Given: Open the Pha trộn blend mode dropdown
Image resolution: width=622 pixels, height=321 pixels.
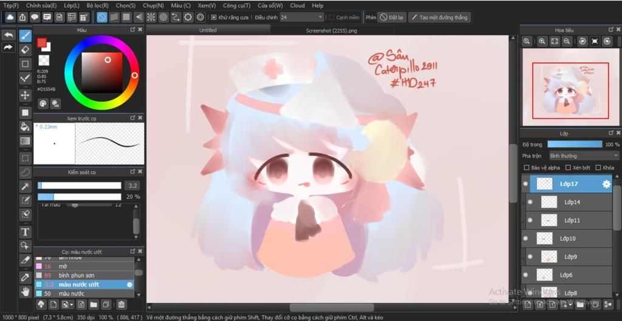Looking at the screenshot, I should [x=584, y=156].
